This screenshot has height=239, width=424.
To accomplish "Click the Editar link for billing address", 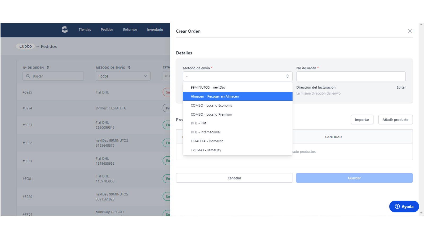I will [401, 87].
